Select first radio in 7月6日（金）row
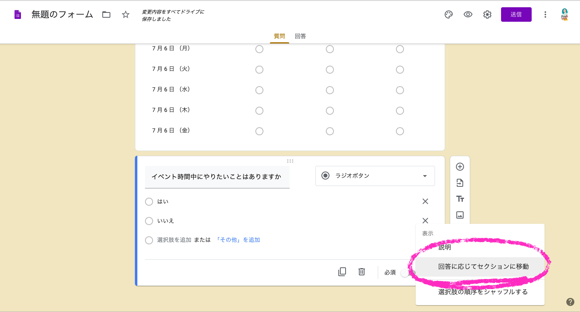 [x=259, y=131]
